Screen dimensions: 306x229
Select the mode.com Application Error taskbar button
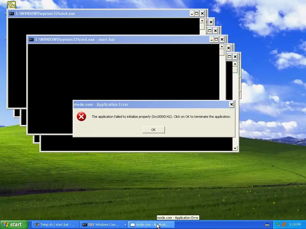coord(151,225)
